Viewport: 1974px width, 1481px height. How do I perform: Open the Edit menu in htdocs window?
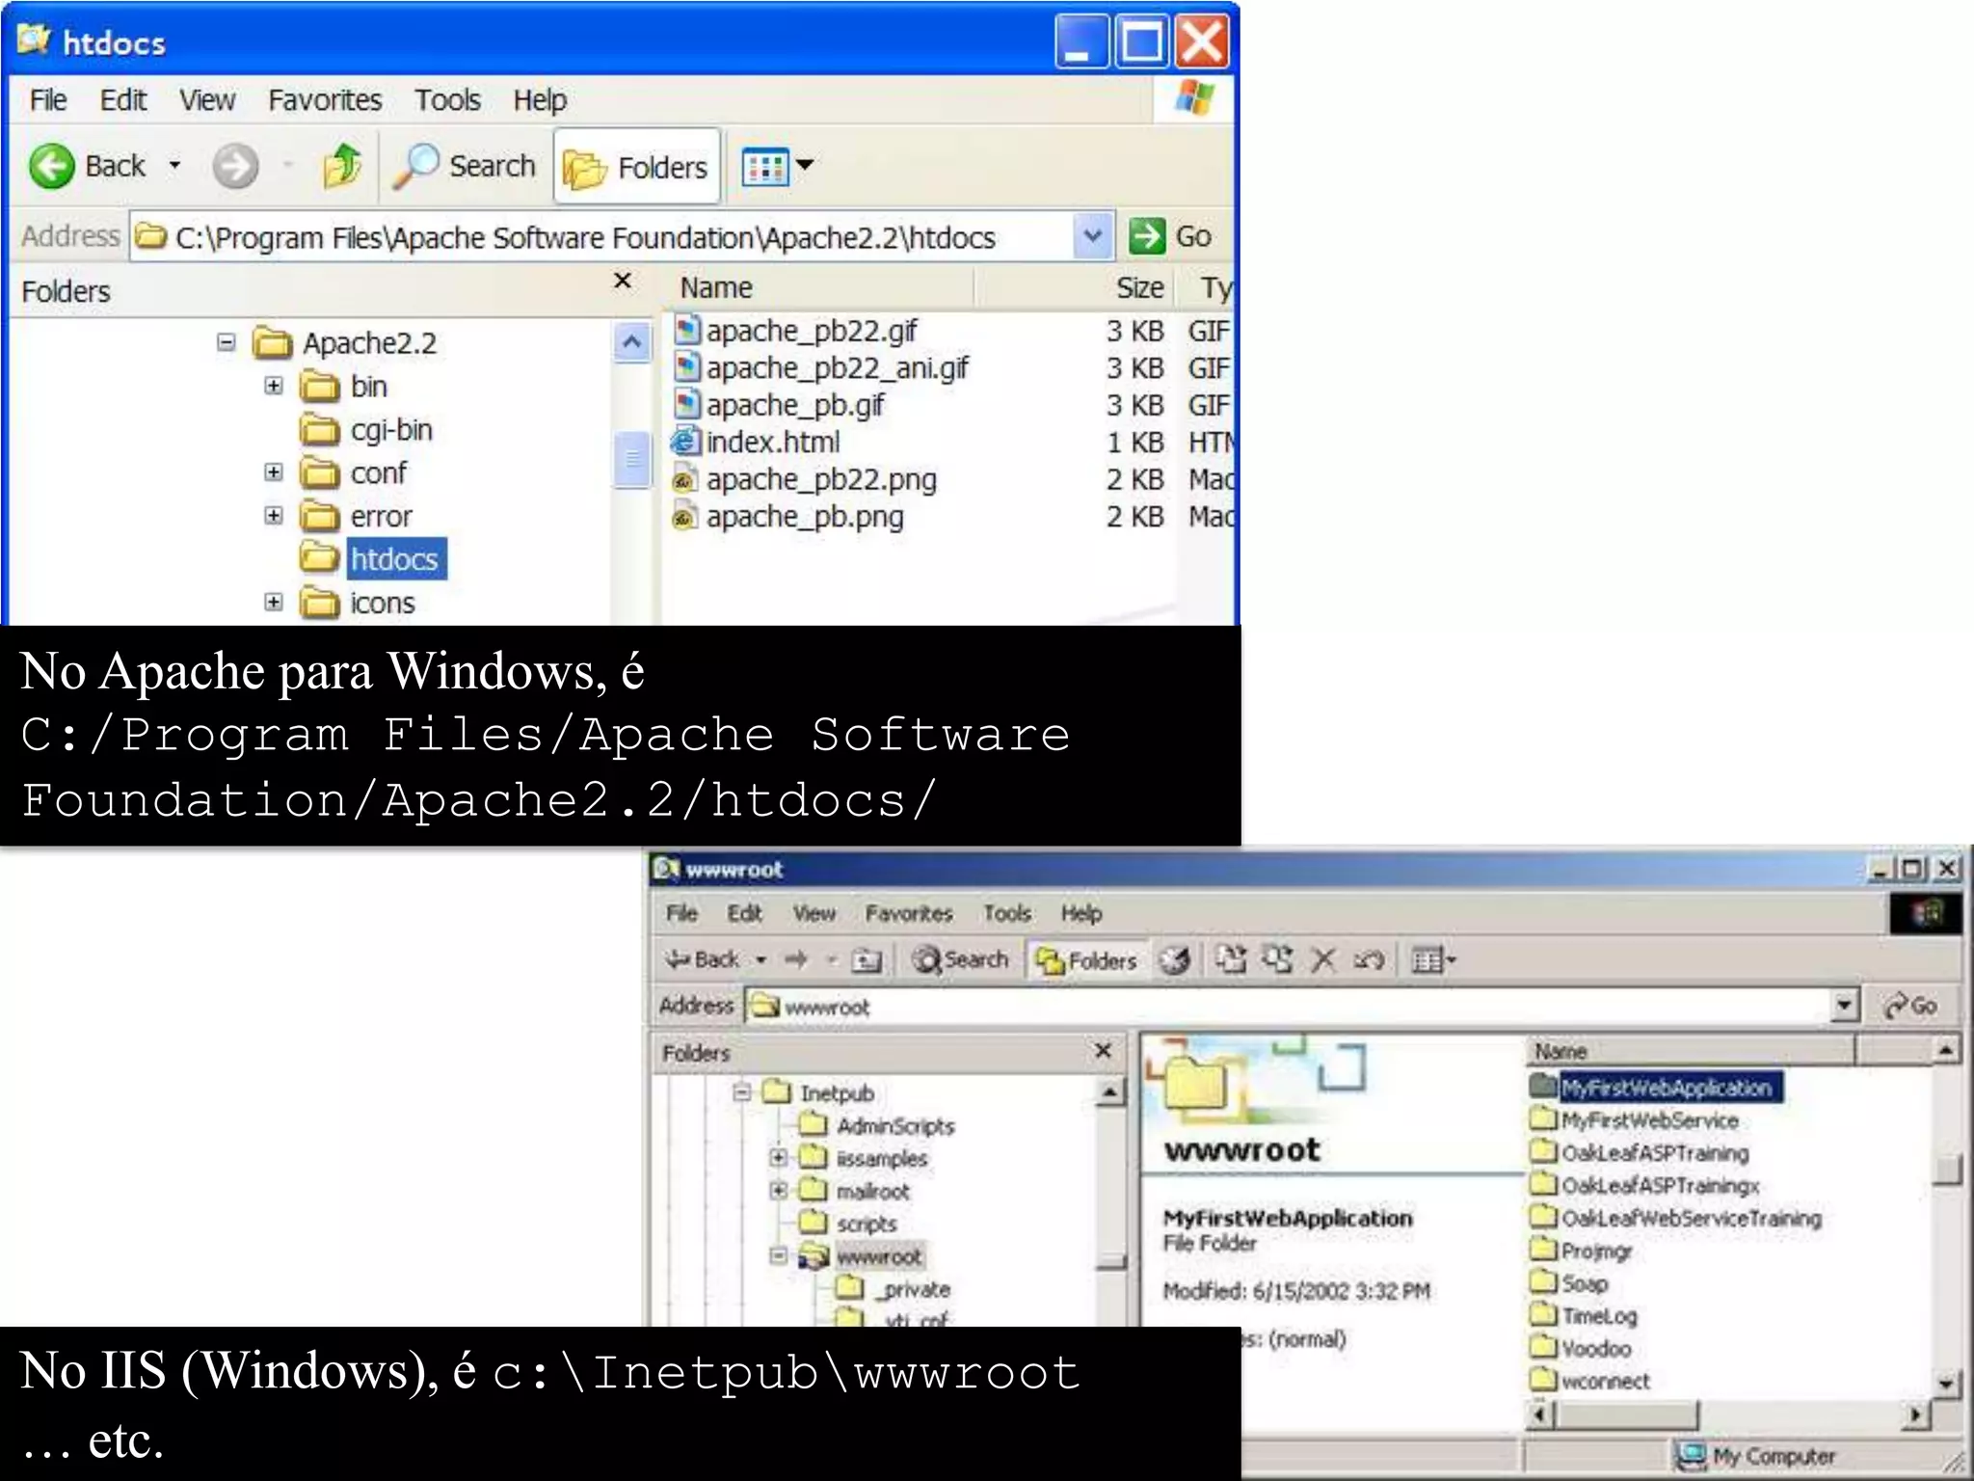(123, 100)
